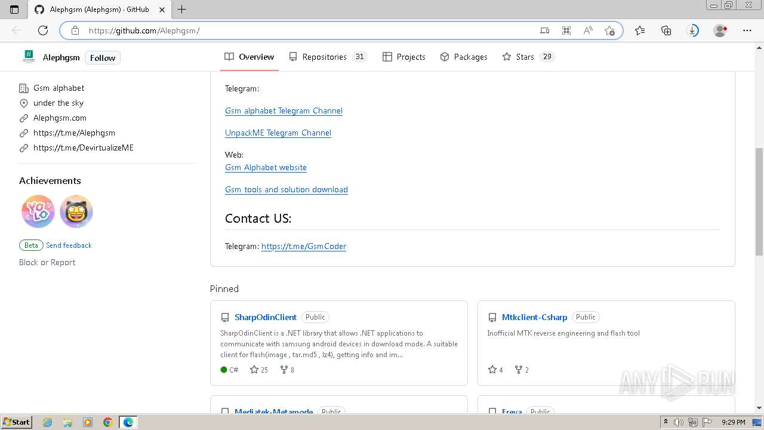Open a new browser tab
The height and width of the screenshot is (430, 764).
pyautogui.click(x=182, y=10)
